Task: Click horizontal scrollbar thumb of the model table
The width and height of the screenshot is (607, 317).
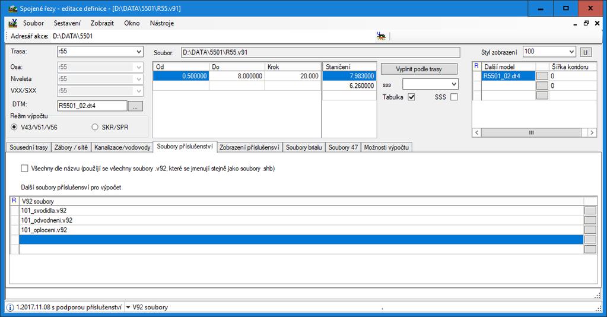Action: (531, 132)
